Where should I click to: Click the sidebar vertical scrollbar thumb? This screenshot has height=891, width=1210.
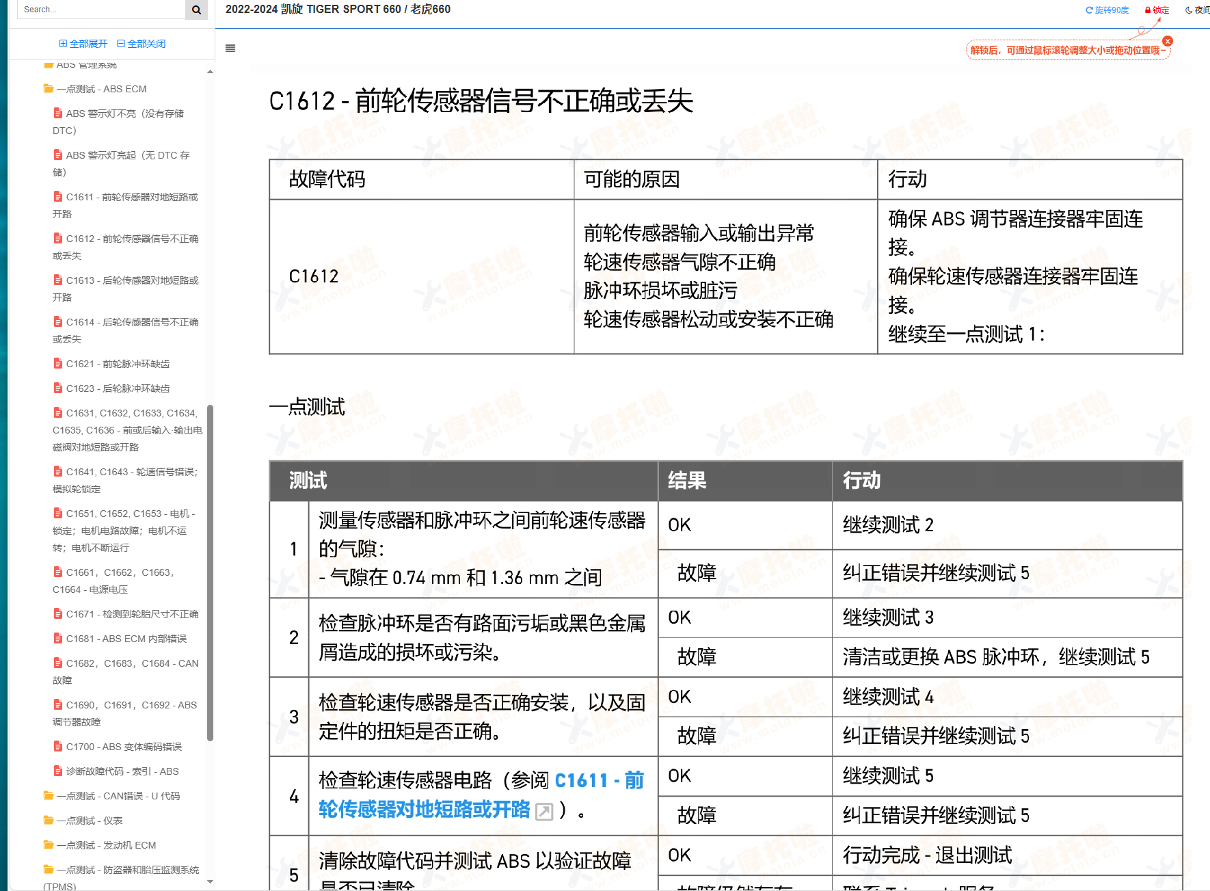click(210, 573)
